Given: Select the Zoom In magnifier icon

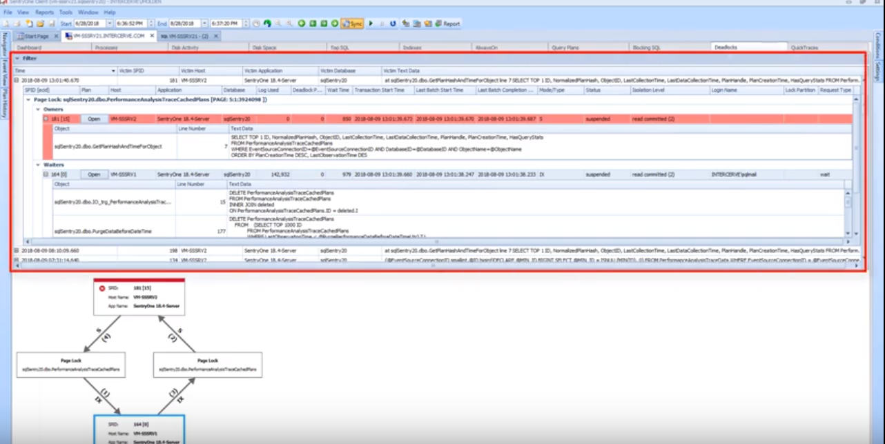Looking at the screenshot, I should point(289,23).
